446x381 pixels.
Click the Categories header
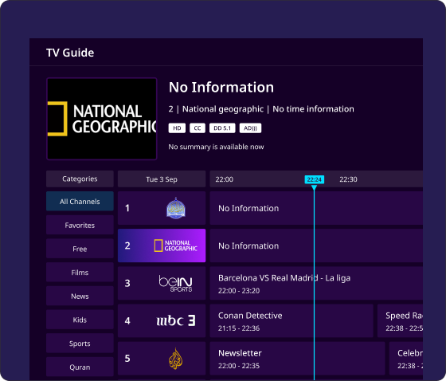(x=80, y=179)
